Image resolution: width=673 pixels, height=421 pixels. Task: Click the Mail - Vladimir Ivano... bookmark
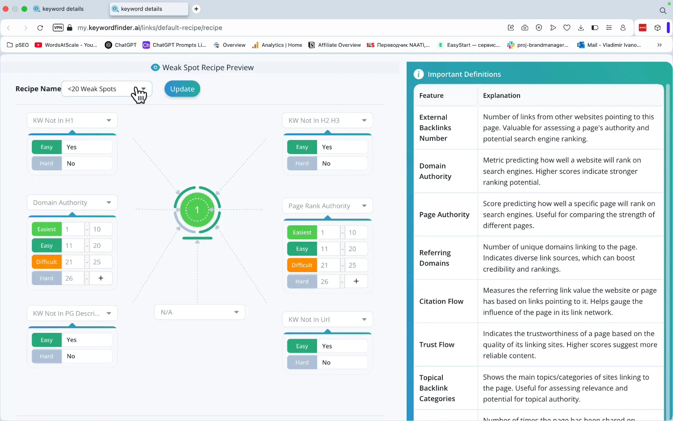click(x=609, y=45)
